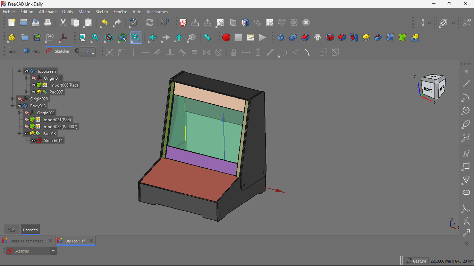Image resolution: width=474 pixels, height=266 pixels.
Task: Open the Sketcher workbench dropdown at bottom
Action: point(53,251)
